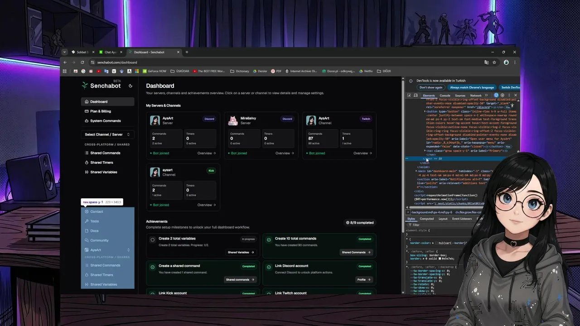Open Overview on AysArt Discord server card
The height and width of the screenshot is (326, 580).
[x=207, y=153]
